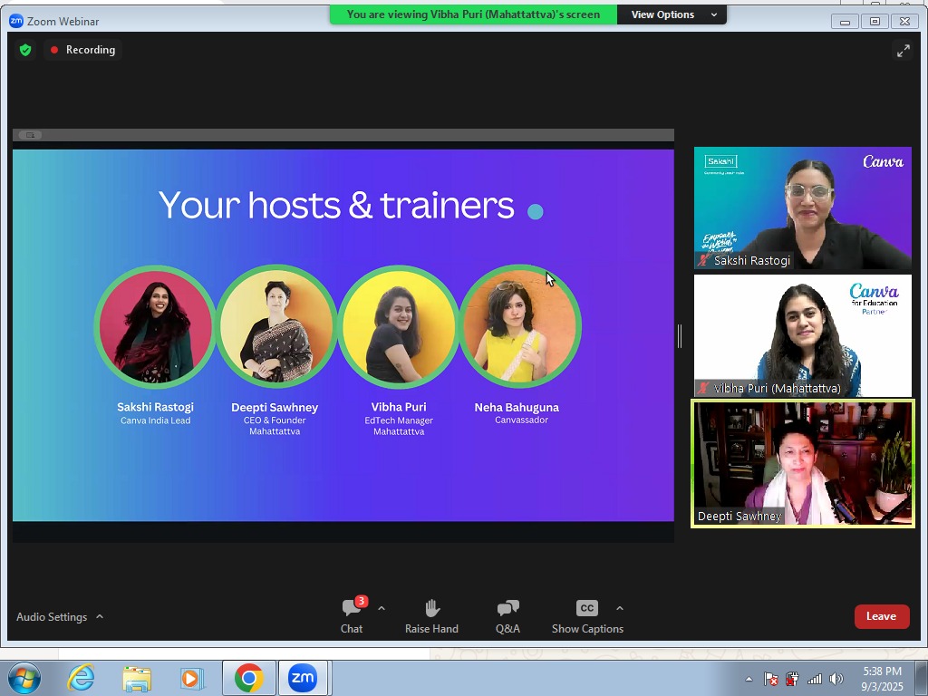Click Deepti Sawhney's photo on slide
Image resolution: width=928 pixels, height=696 pixels.
(275, 326)
